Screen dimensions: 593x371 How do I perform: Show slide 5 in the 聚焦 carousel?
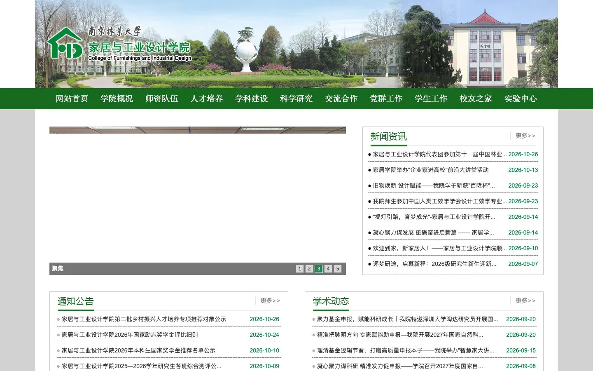[x=338, y=269]
